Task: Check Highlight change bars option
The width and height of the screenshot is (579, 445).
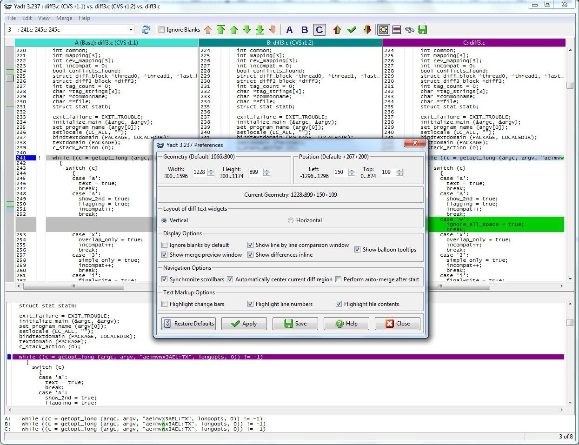Action: point(165,304)
